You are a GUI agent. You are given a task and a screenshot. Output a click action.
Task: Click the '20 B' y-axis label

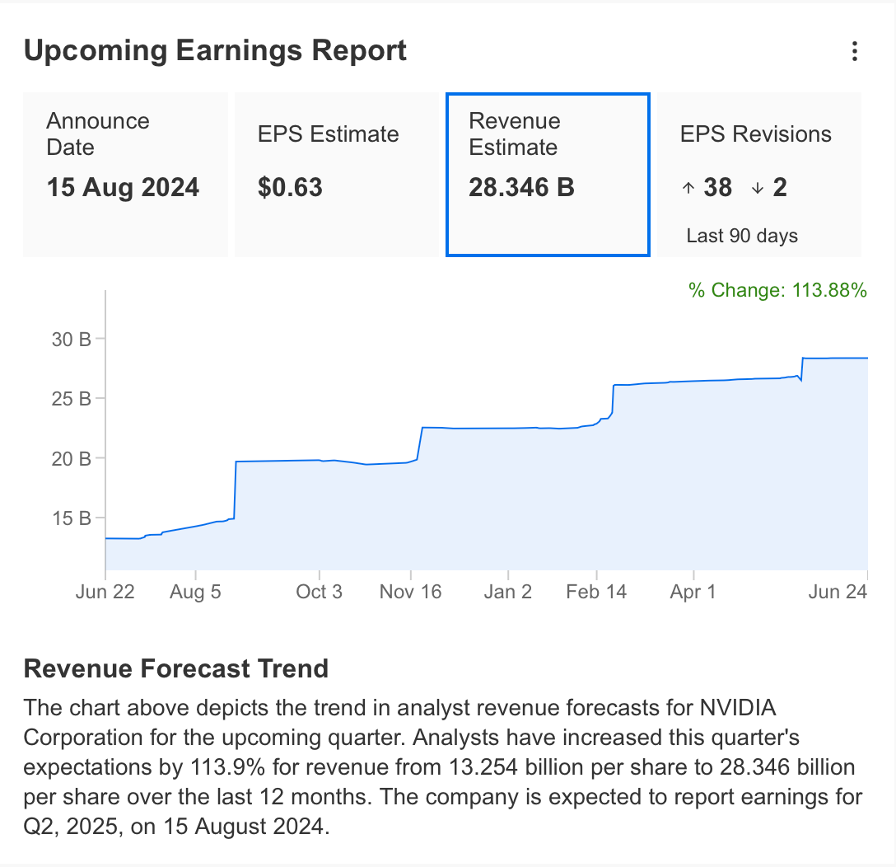click(72, 459)
